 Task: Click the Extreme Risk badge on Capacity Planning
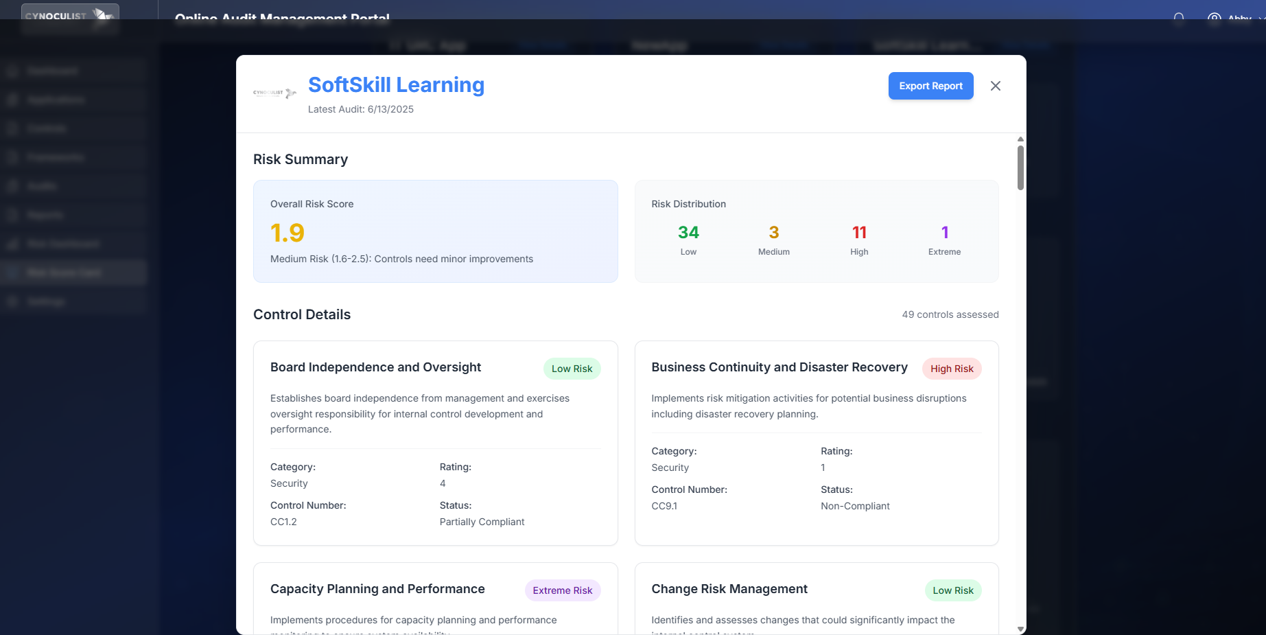click(x=562, y=590)
